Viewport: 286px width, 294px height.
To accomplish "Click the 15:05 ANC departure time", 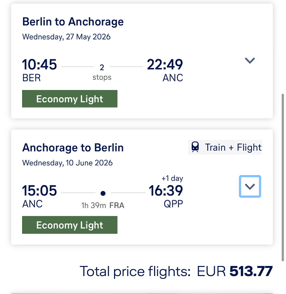I will click(x=40, y=196).
